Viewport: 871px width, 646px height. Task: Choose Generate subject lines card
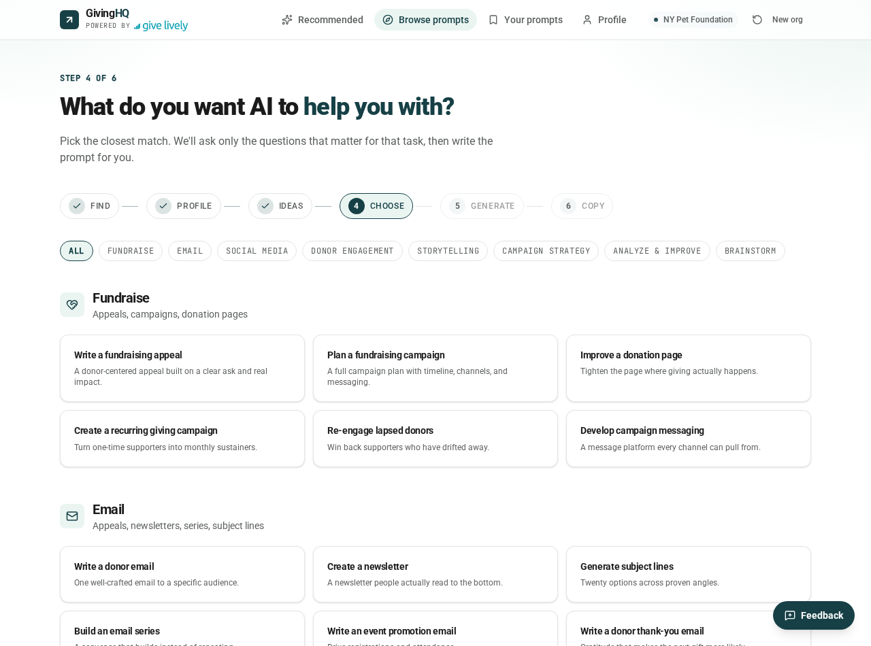coord(689,575)
